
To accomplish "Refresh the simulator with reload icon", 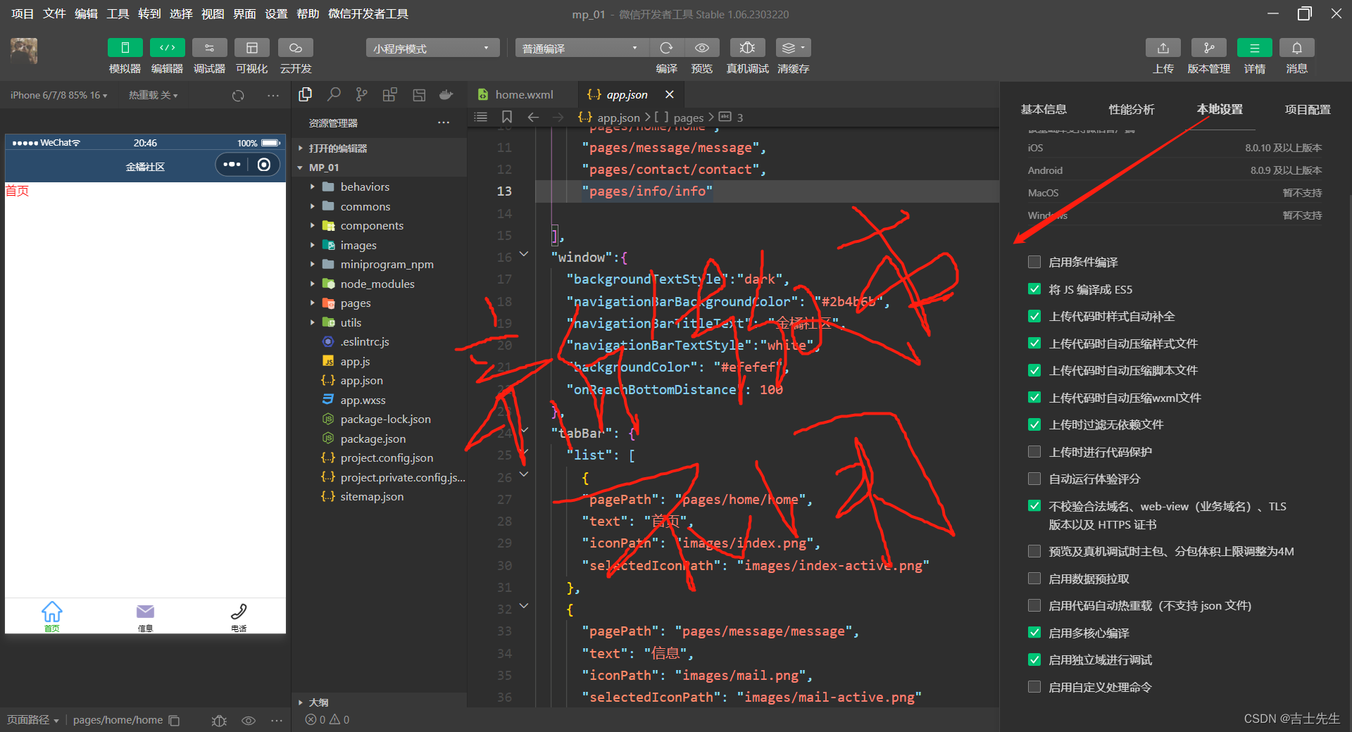I will (x=238, y=95).
